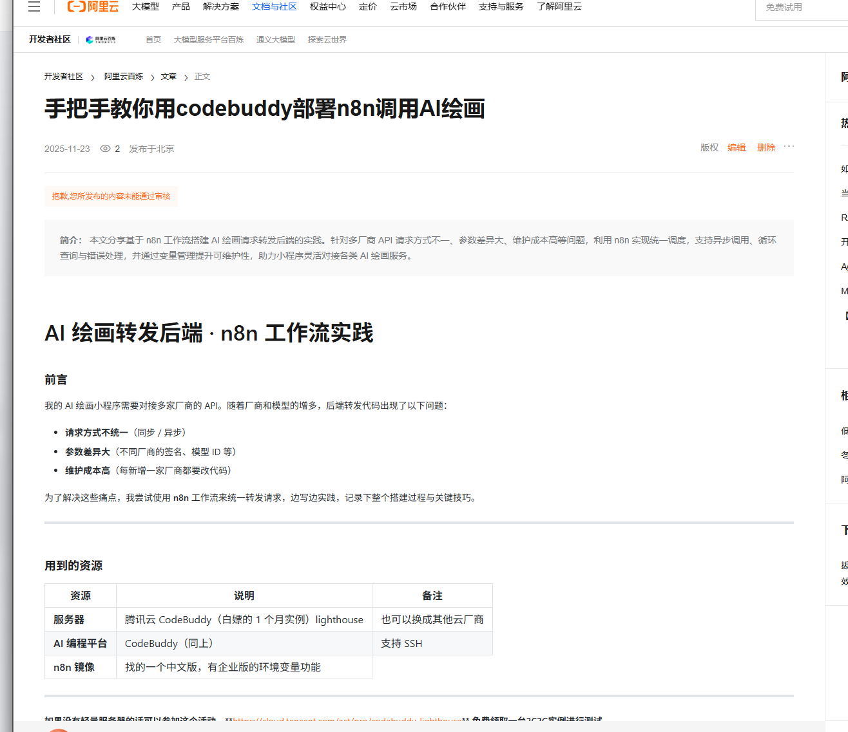Click the CodeBuddy（同上）table cell
The width and height of the screenshot is (848, 732).
[244, 644]
